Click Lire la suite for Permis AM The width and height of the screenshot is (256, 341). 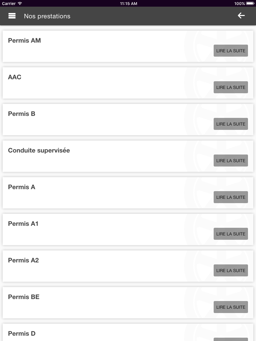click(x=231, y=51)
